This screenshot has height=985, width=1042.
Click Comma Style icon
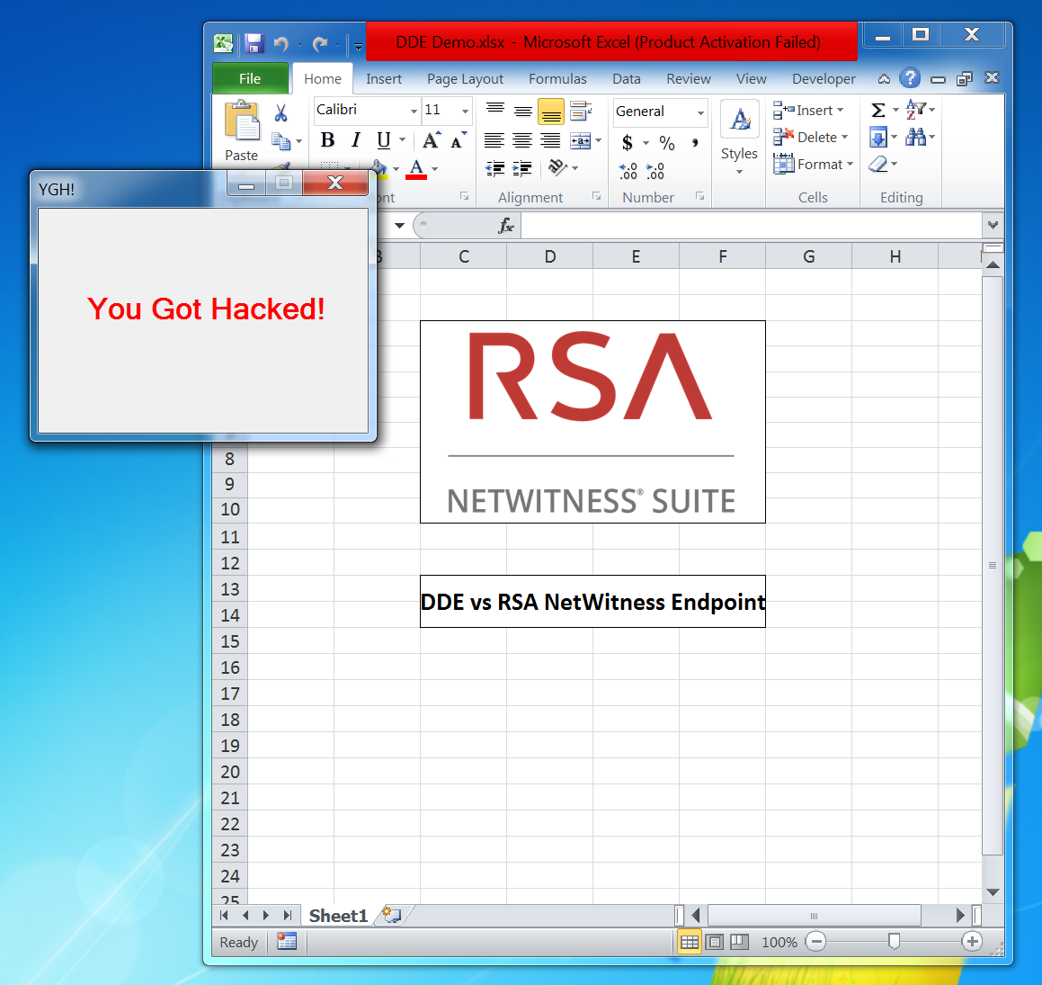point(695,142)
